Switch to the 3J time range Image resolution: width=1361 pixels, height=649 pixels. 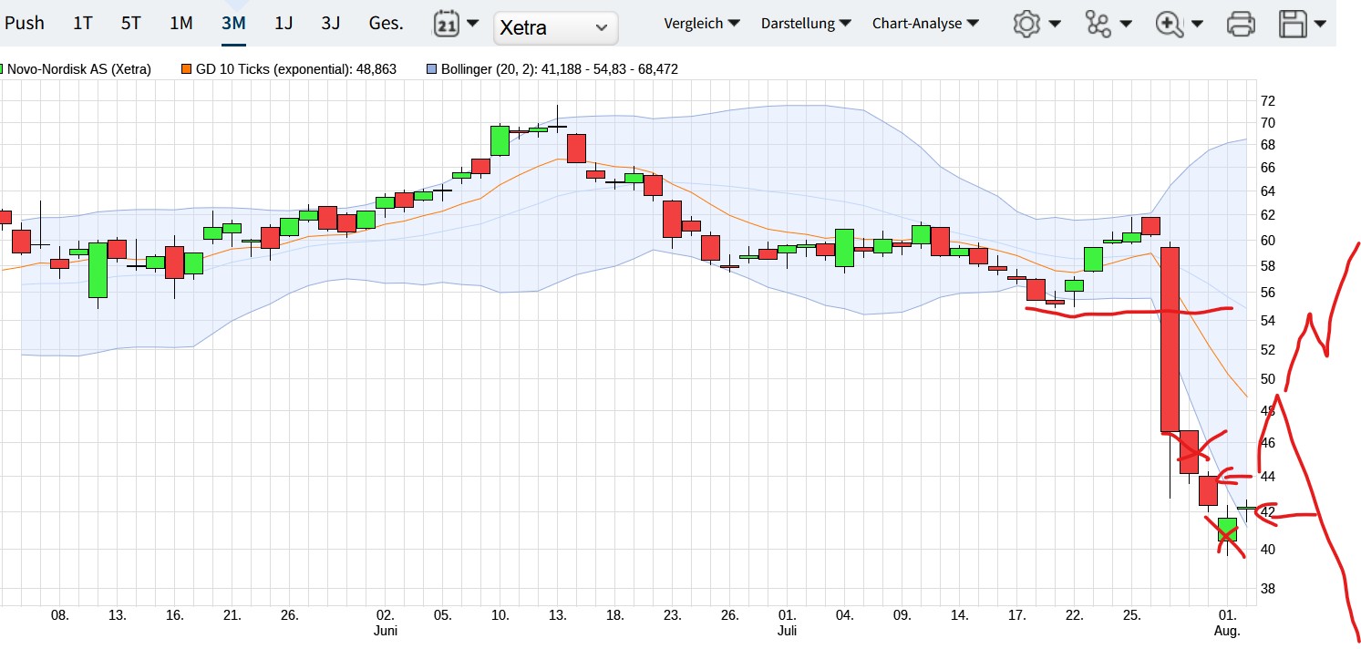[331, 23]
